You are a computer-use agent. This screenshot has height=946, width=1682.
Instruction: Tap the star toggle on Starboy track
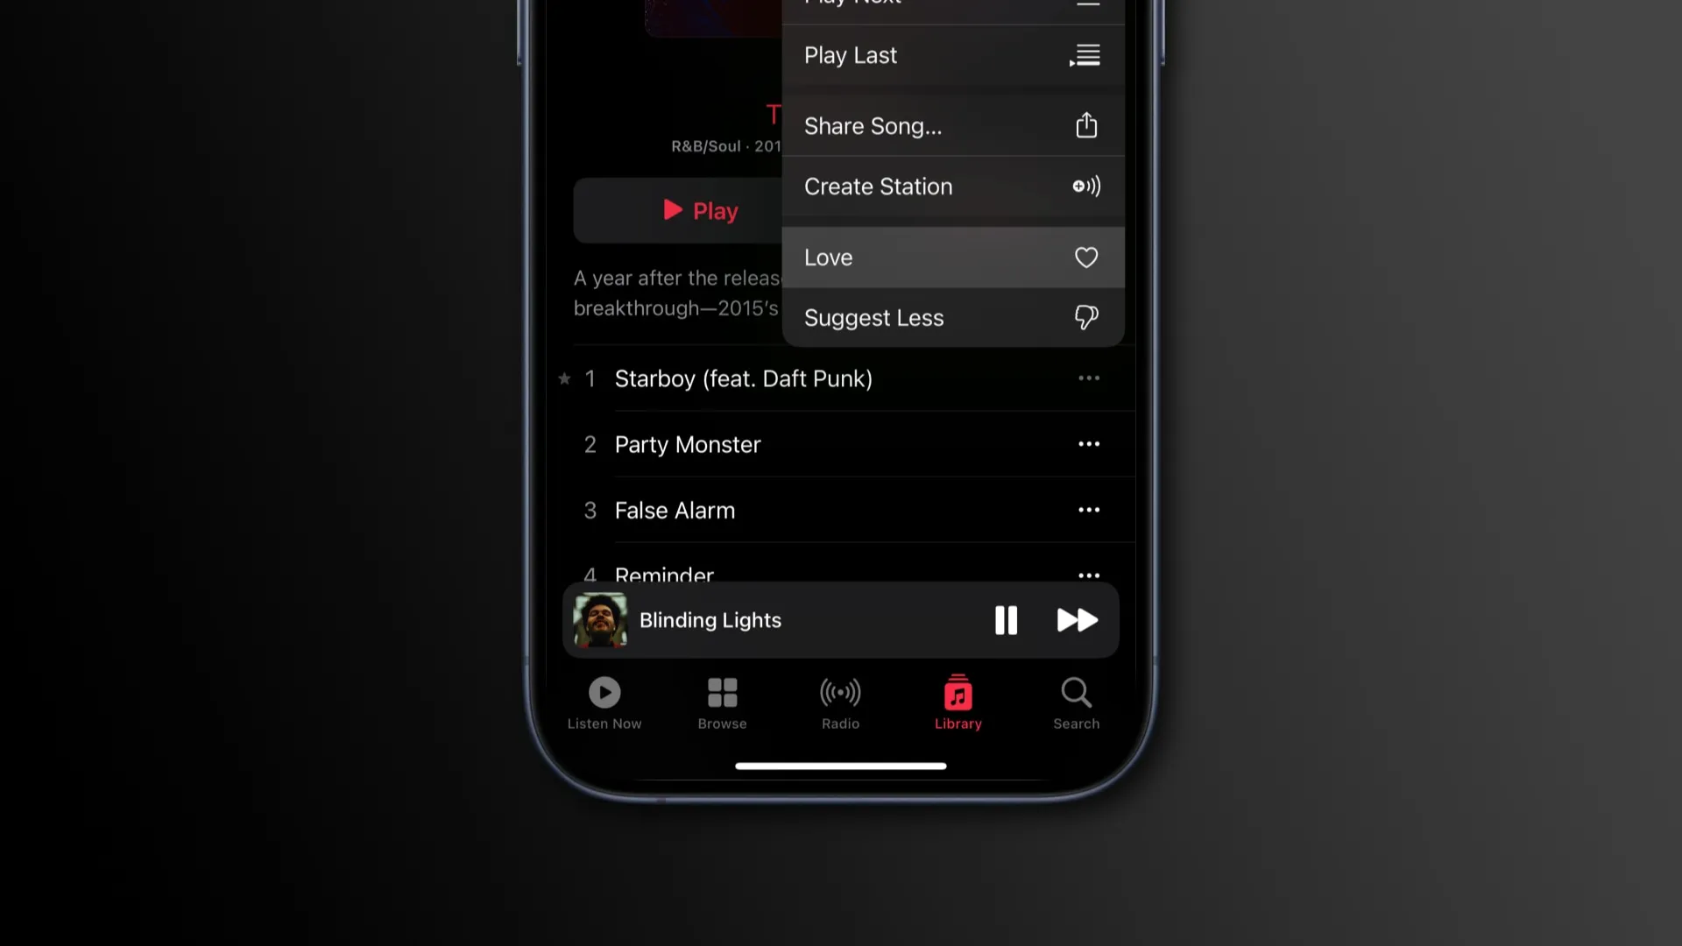565,379
